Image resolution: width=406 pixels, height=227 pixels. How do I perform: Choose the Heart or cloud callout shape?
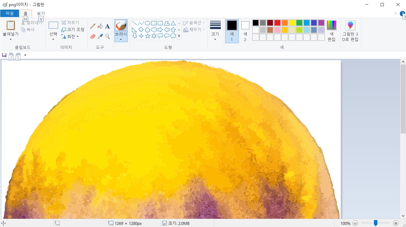(173, 36)
